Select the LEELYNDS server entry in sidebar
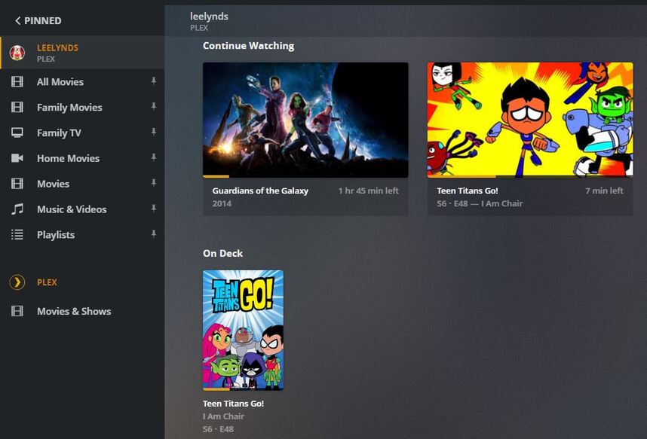 click(x=82, y=53)
